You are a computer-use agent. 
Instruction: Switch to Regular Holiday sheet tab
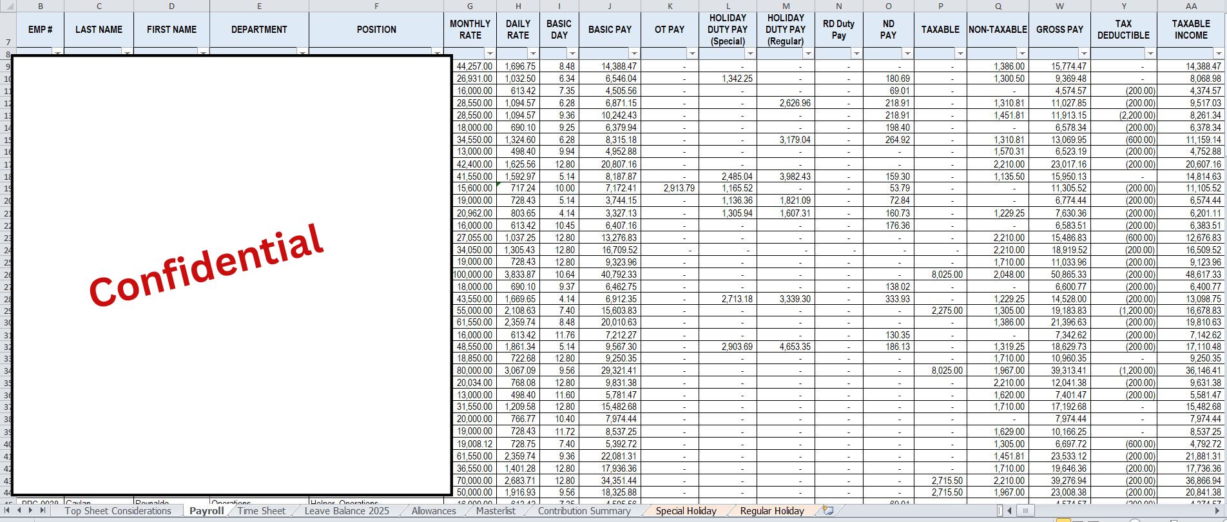pyautogui.click(x=772, y=510)
